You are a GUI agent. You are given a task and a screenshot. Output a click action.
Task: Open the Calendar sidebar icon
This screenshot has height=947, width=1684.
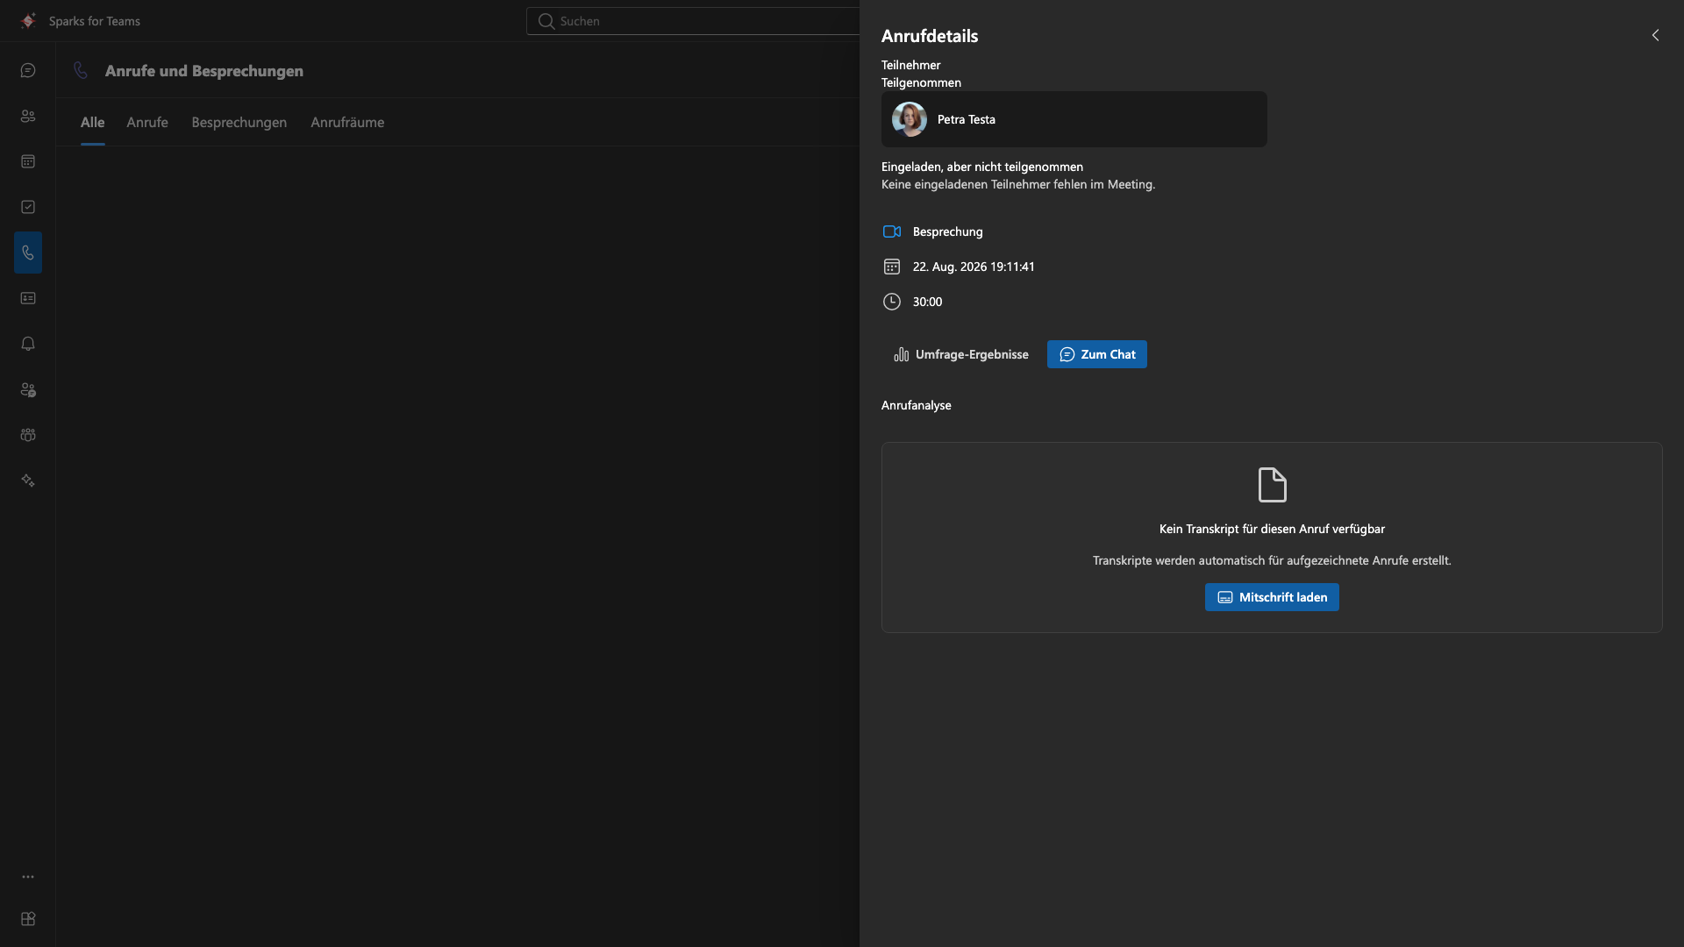pos(28,161)
